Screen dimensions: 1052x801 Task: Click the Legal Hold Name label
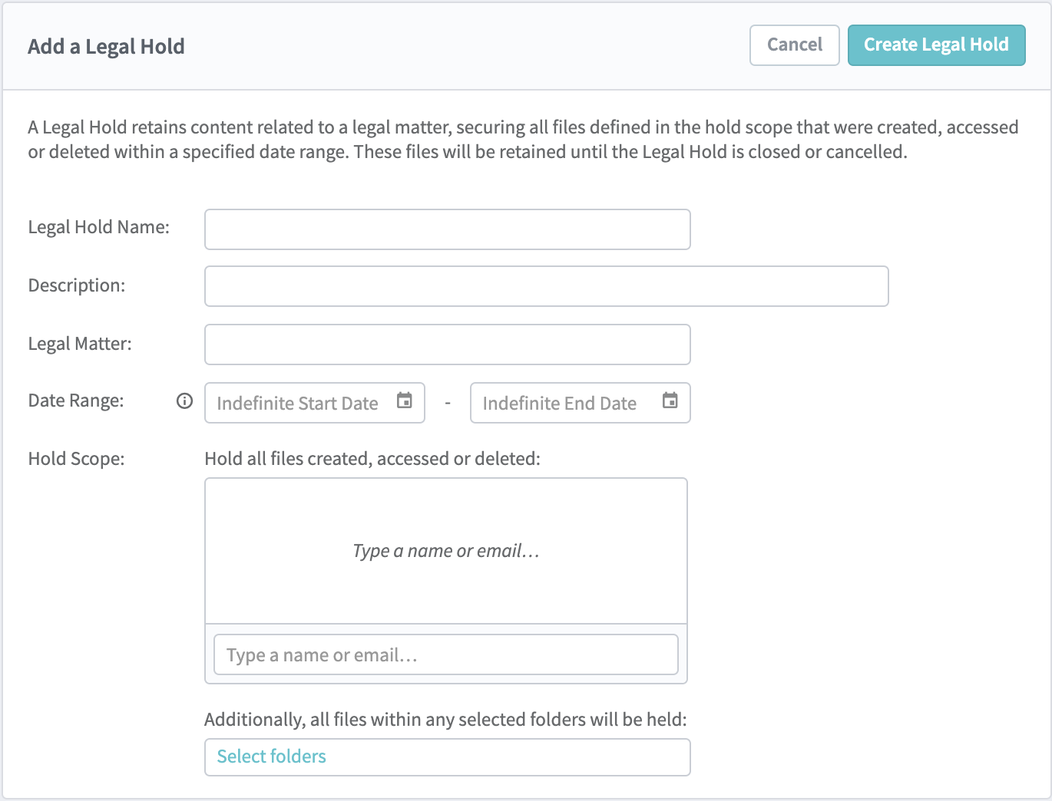point(98,227)
